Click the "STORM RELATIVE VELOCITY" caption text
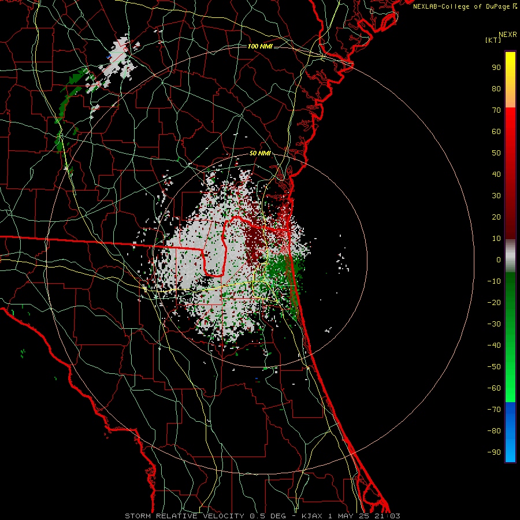The image size is (520, 520). click(184, 516)
